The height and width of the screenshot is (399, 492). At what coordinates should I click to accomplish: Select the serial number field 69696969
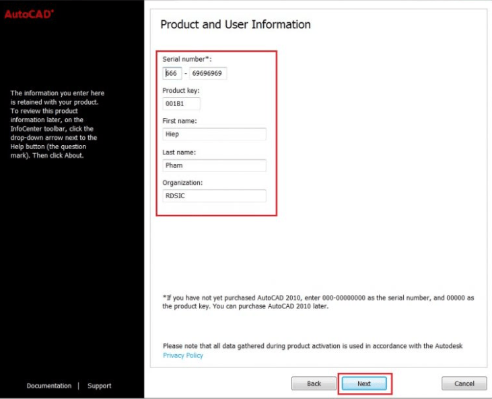[x=208, y=73]
